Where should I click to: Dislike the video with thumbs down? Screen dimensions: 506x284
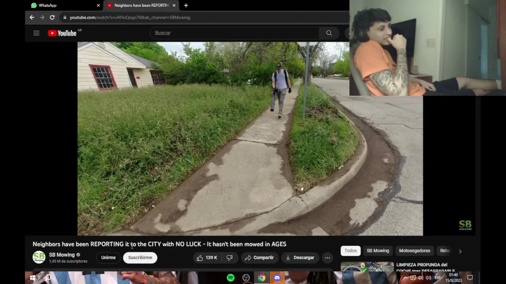[230, 258]
